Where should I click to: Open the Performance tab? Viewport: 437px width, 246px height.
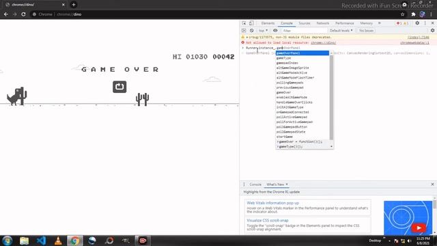coord(344,23)
